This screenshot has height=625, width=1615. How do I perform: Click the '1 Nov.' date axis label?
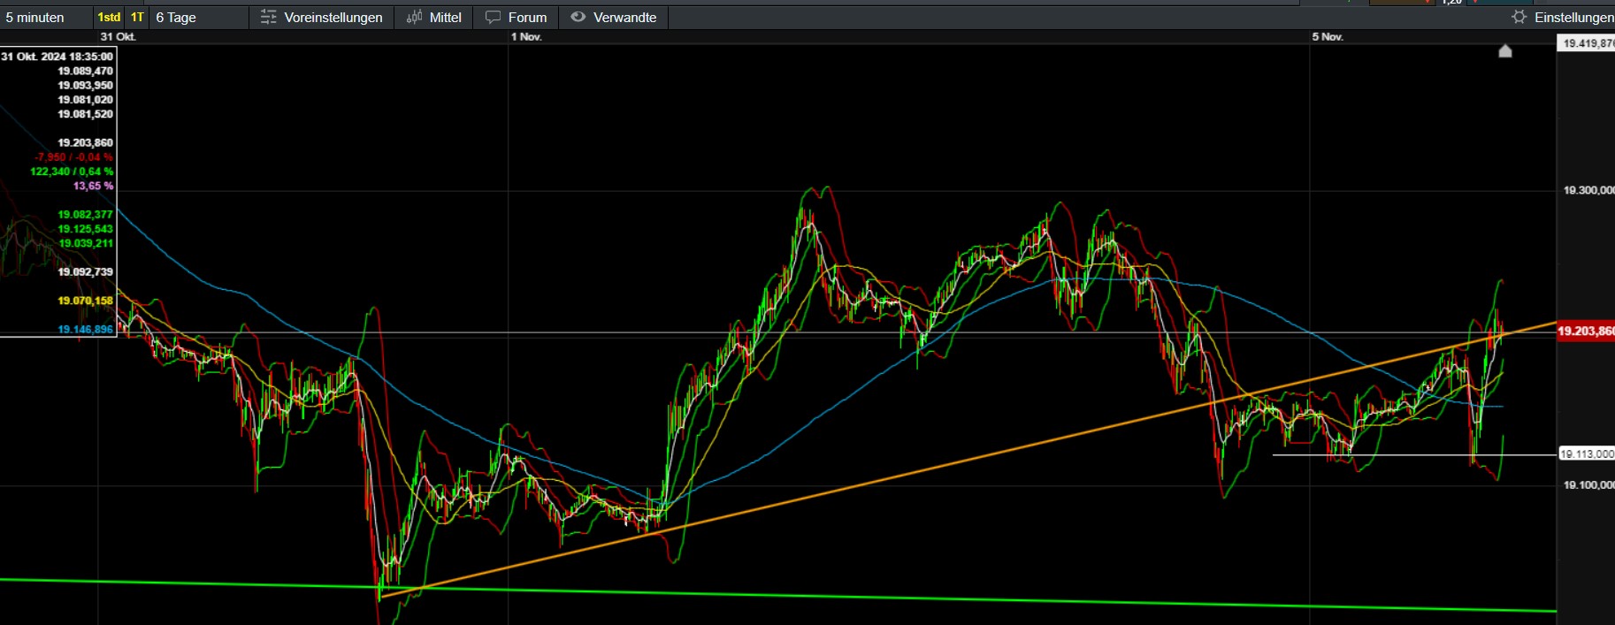(526, 37)
